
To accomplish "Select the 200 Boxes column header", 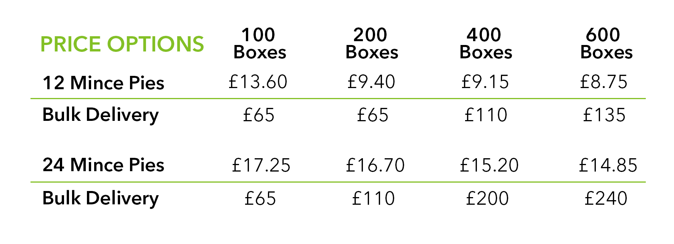I will (x=372, y=43).
